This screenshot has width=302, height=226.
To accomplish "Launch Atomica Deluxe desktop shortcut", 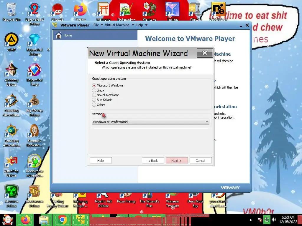I will (x=12, y=196).
